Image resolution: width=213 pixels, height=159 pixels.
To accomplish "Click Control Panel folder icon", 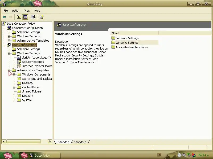I will click(19, 87).
